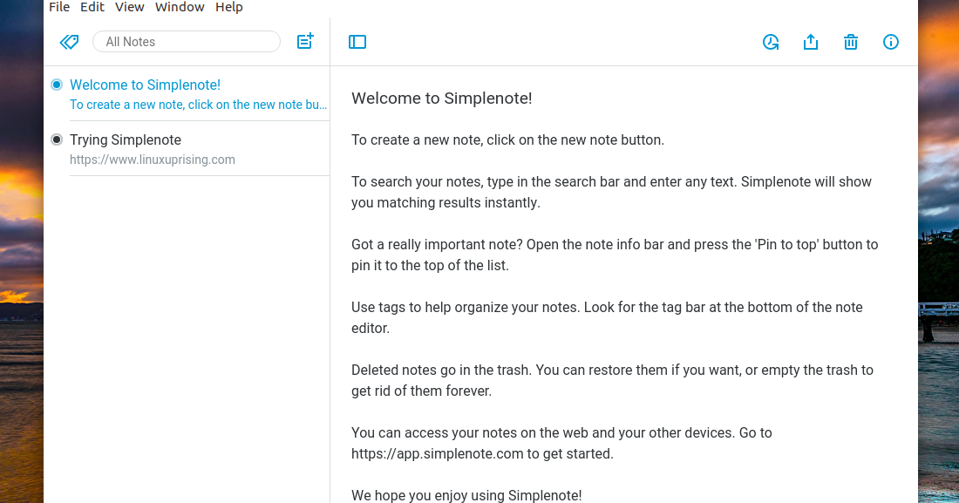959x503 pixels.
Task: Click the linuxuprising.com note preview line
Action: 153,160
